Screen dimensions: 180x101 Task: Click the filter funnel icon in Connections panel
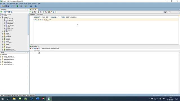pos(7,12)
